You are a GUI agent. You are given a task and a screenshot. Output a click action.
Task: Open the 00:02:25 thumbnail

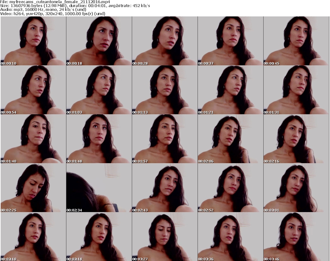click(x=33, y=188)
